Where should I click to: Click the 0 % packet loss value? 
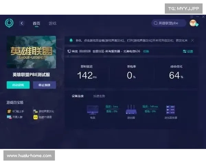[x=131, y=75]
